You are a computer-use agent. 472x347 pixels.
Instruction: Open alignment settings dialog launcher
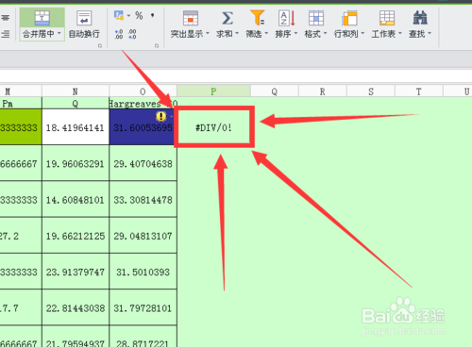pos(100,46)
